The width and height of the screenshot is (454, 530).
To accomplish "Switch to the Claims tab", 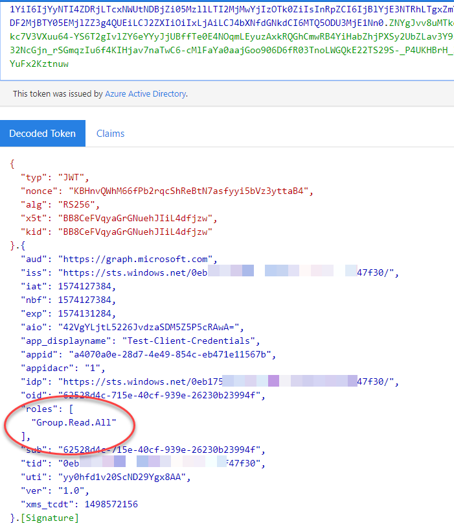I will pos(110,134).
